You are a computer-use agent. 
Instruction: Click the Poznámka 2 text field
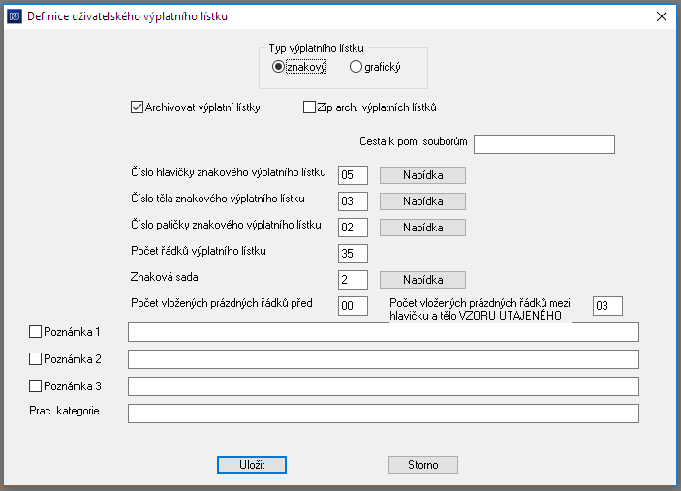[384, 359]
